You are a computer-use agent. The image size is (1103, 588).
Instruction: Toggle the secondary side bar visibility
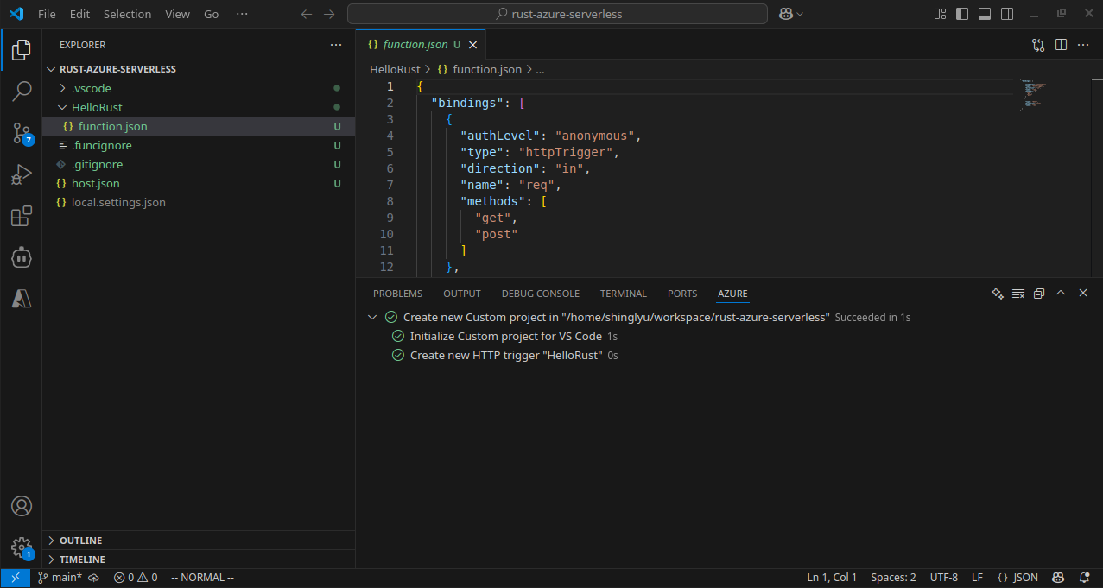coord(1007,14)
